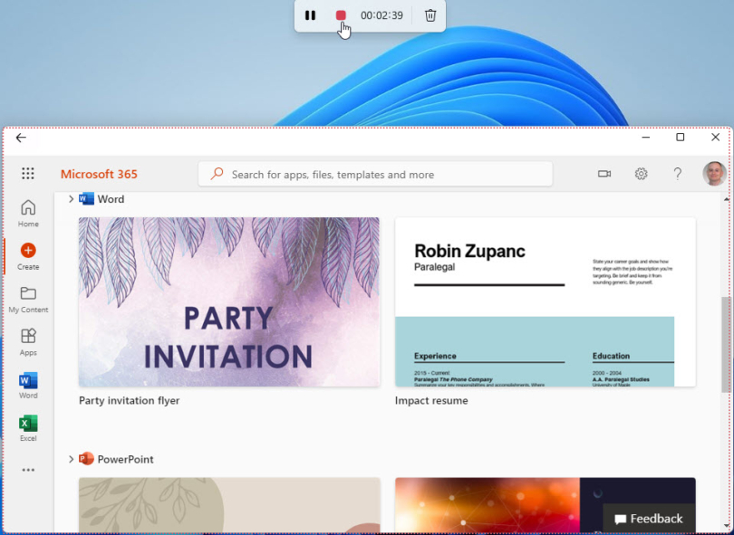
Task: Discard the recording via the trash icon
Action: pos(430,15)
